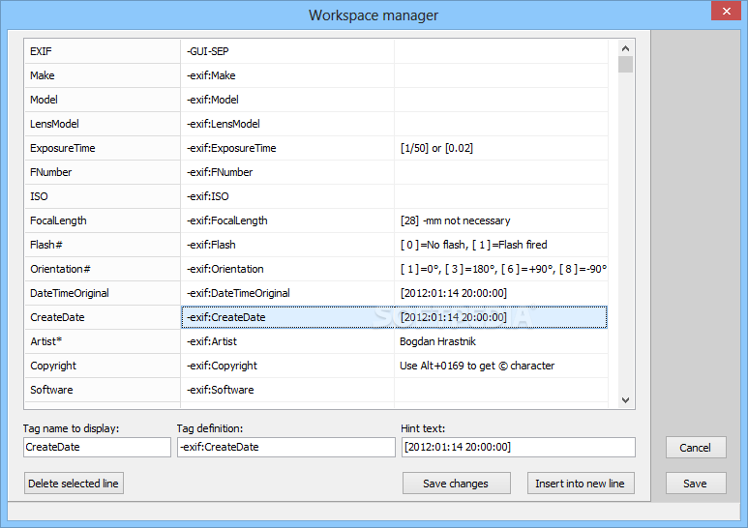This screenshot has width=748, height=528.
Task: Select the EXIF row name cell
Action: (102, 51)
